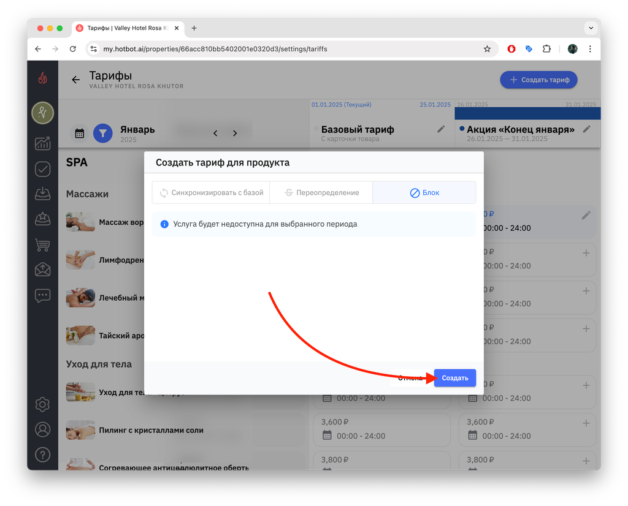Open the analytics chart sidebar icon
Viewport: 628px width, 506px height.
[x=42, y=143]
